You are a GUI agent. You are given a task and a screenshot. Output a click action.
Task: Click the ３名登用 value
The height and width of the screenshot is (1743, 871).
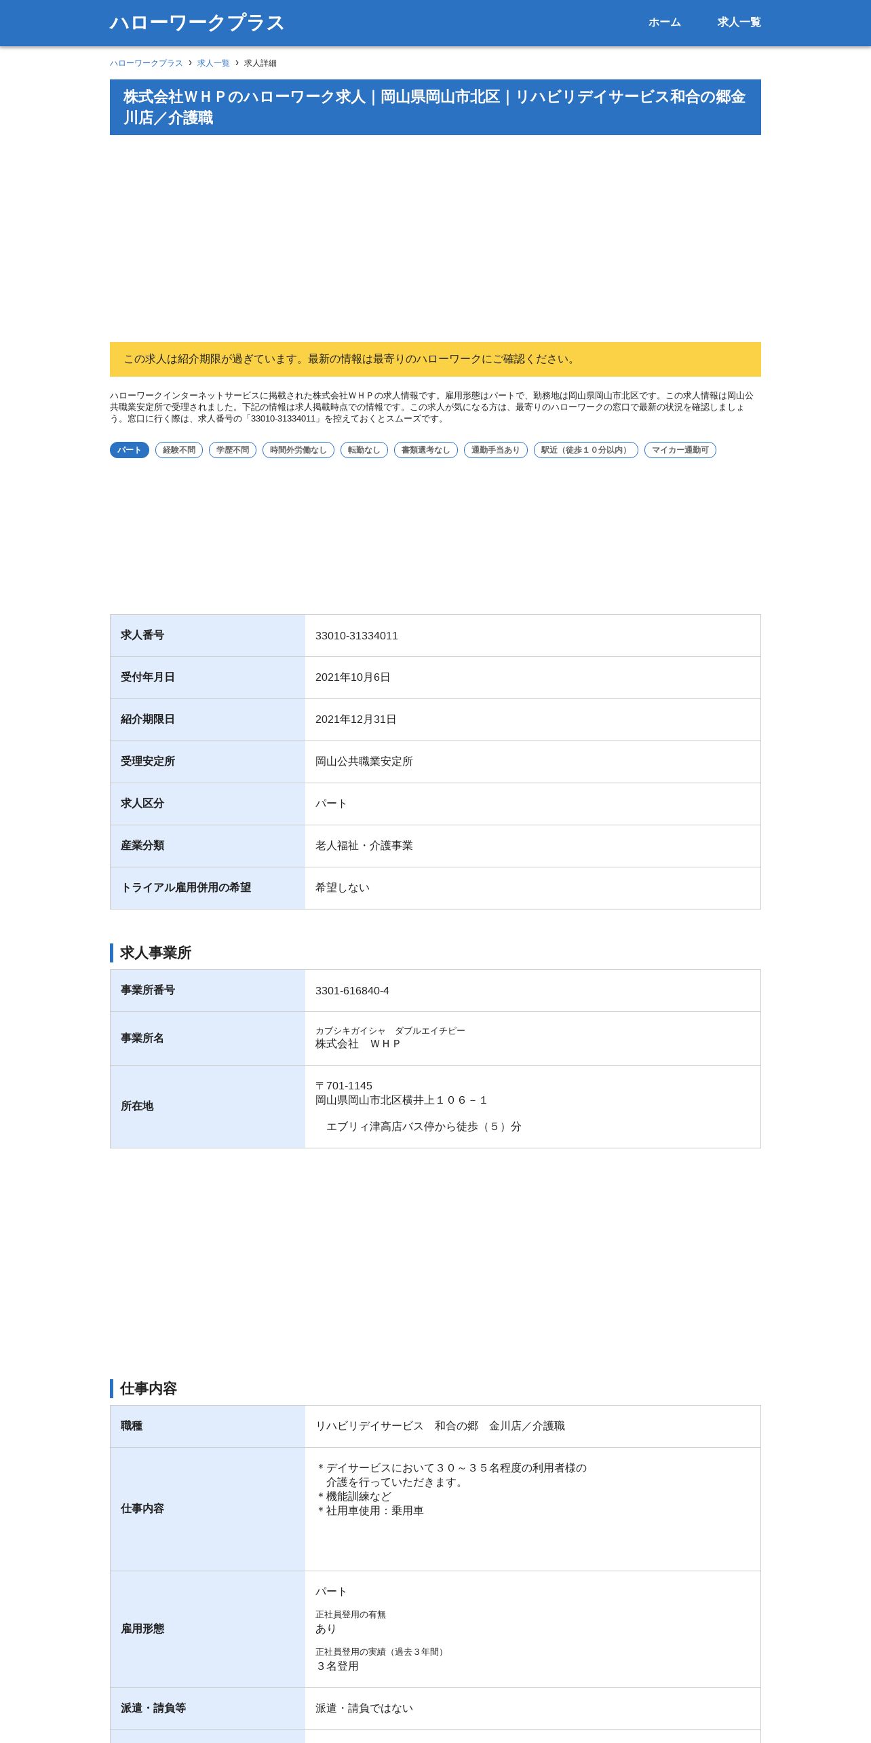click(x=337, y=1666)
